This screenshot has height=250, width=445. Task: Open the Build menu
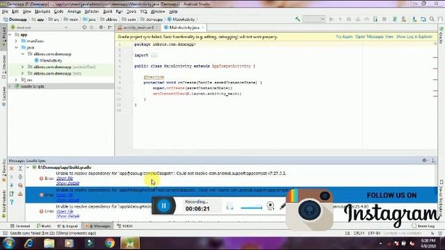[x=108, y=11]
